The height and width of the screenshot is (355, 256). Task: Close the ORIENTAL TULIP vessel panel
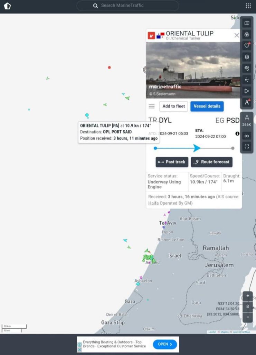236,35
